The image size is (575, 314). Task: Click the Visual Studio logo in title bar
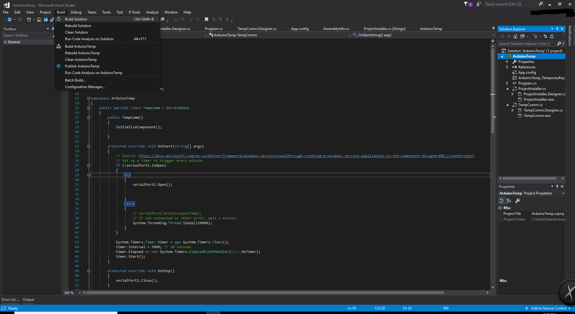7,5
